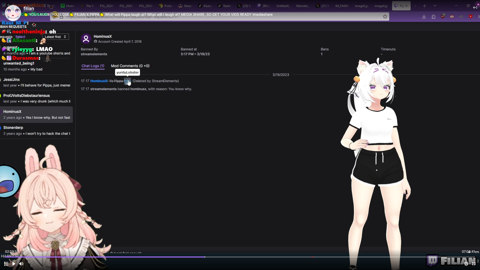Switch to the IM_FAMO tab

click(x=342, y=6)
